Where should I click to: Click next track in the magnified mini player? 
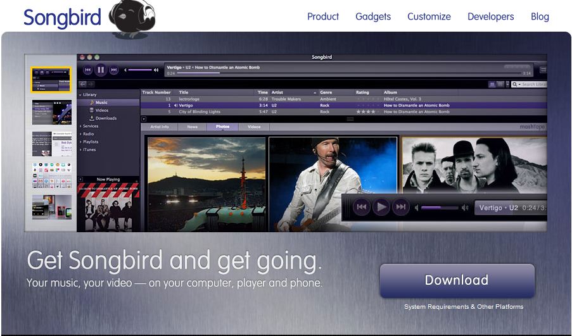click(x=400, y=207)
